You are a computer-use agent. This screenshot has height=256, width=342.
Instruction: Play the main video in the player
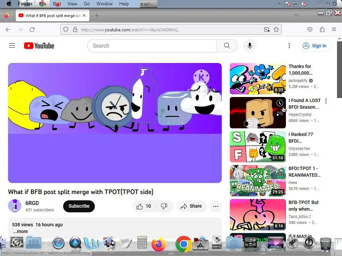pyautogui.click(x=115, y=123)
